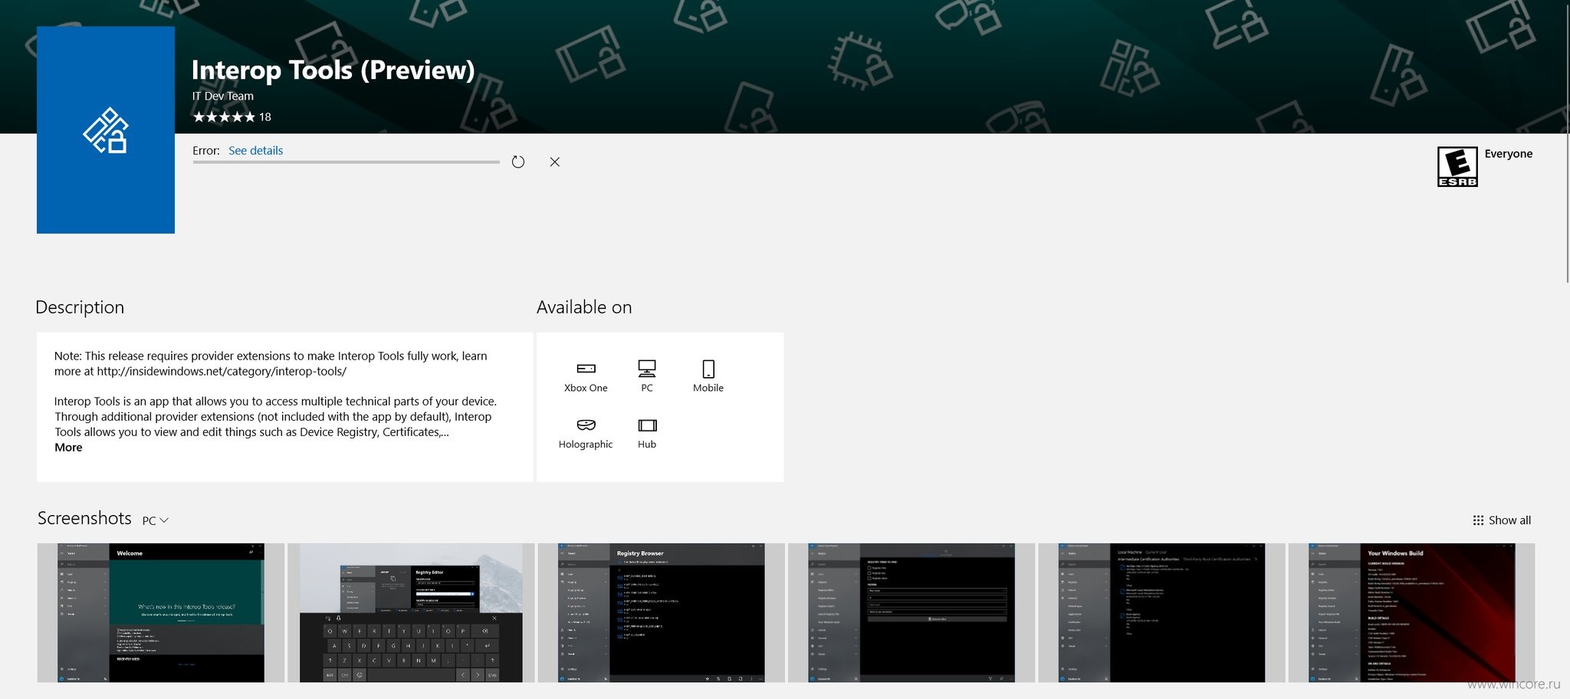Click the Xbox One device icon
Screen dimensions: 1570x699
tap(586, 369)
